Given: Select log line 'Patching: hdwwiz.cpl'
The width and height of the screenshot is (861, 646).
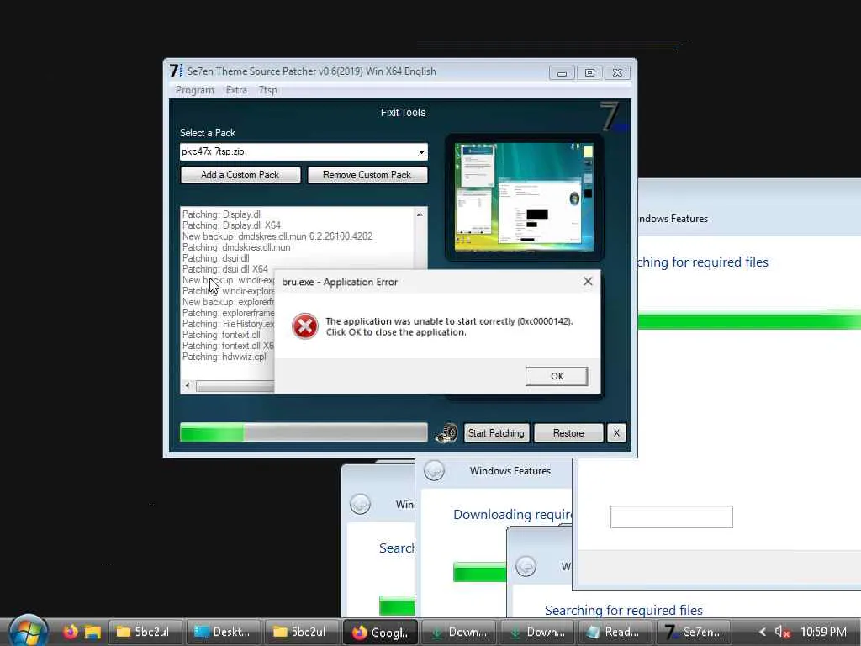Looking at the screenshot, I should [224, 357].
